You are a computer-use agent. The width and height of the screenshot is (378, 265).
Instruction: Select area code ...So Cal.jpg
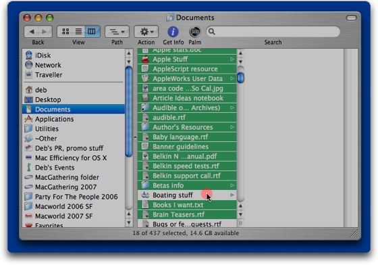coord(187,89)
